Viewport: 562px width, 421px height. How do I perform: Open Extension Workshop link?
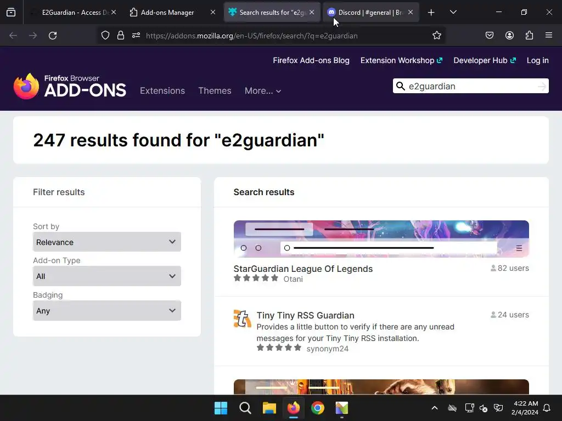click(401, 60)
